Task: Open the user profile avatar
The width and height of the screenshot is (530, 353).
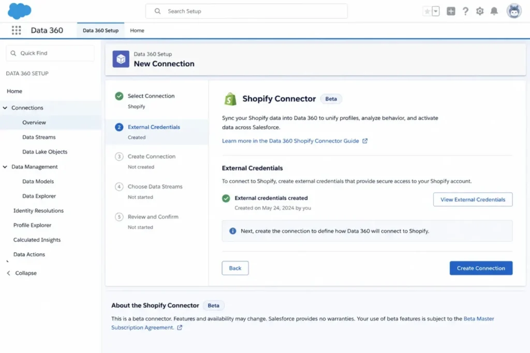Action: [514, 11]
